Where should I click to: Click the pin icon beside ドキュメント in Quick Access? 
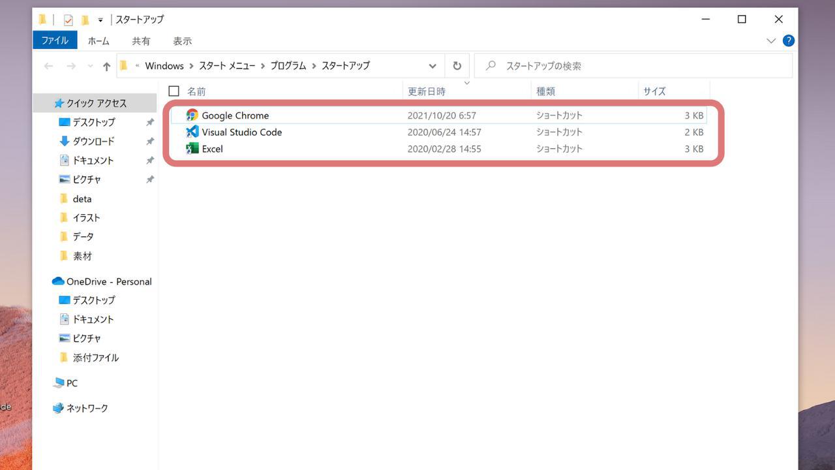click(150, 160)
